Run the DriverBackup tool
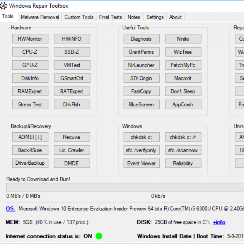This screenshot has height=244, width=244. click(30, 163)
